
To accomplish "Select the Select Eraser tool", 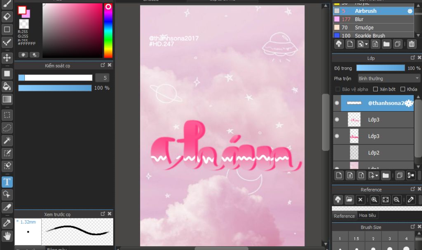I will click(x=7, y=166).
